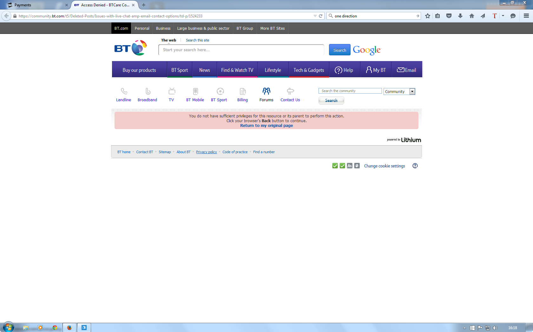The height and width of the screenshot is (332, 533).
Task: Click the BT logo
Action: tap(130, 48)
